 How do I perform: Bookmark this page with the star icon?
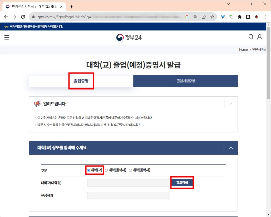212,17
